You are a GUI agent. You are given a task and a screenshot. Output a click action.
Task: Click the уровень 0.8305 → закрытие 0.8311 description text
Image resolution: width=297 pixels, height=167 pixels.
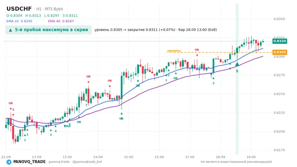(x=156, y=30)
